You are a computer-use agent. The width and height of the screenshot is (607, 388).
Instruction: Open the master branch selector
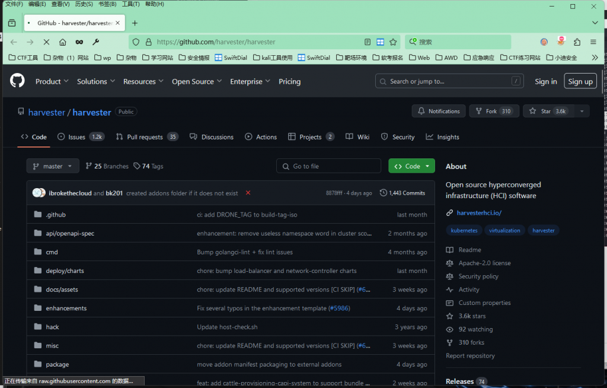53,166
